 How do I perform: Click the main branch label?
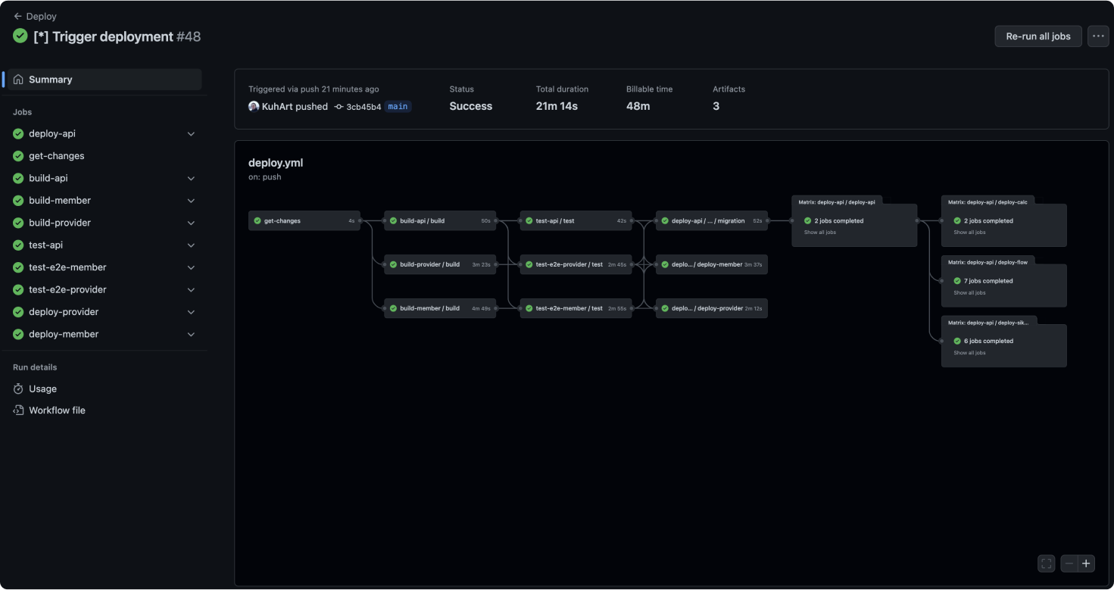click(398, 107)
